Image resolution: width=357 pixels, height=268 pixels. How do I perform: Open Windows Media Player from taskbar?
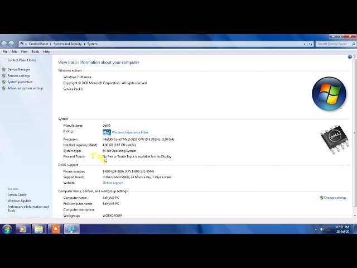click(x=23, y=229)
